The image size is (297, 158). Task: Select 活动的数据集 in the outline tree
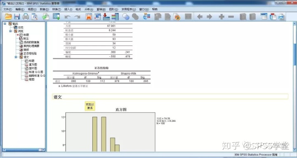pyautogui.click(x=31, y=42)
